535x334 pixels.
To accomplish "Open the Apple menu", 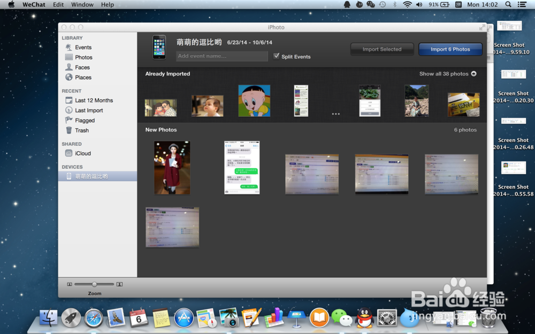I will point(11,4).
